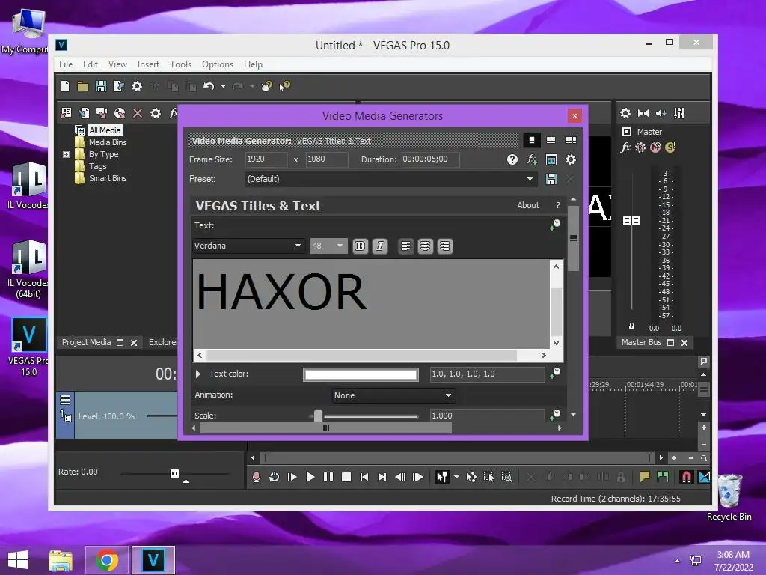Open Media FX icon in Project Media toolbar
This screenshot has height=575, width=766.
coord(173,114)
